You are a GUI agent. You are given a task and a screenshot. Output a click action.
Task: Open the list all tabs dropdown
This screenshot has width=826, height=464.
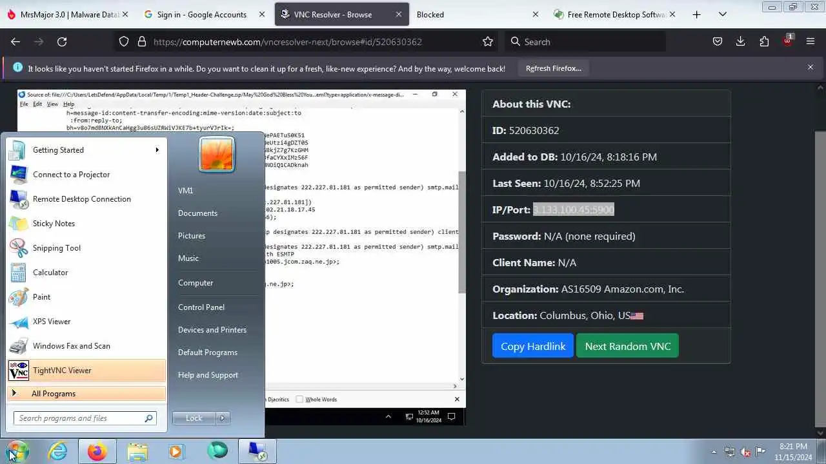[723, 14]
